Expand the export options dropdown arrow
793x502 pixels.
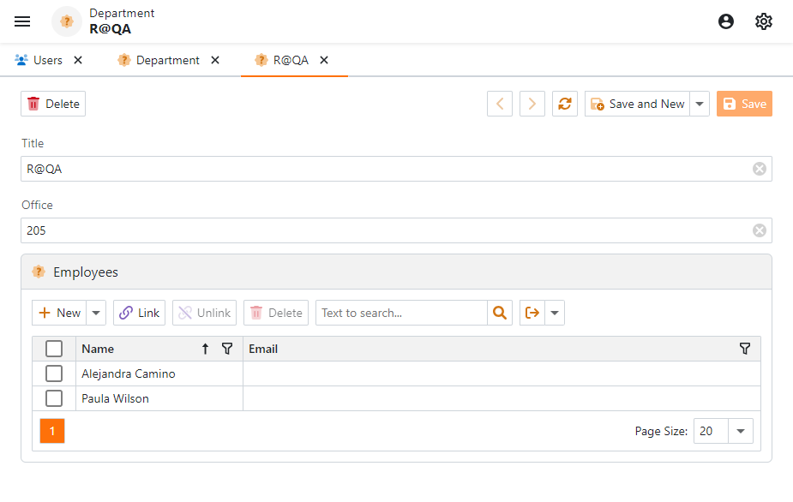[555, 313]
